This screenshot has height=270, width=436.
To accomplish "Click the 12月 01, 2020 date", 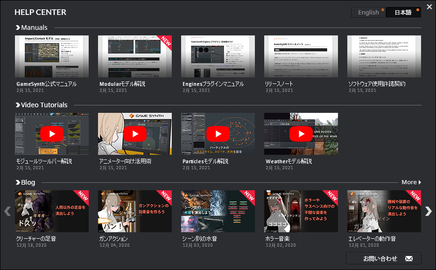I will [x=364, y=245].
